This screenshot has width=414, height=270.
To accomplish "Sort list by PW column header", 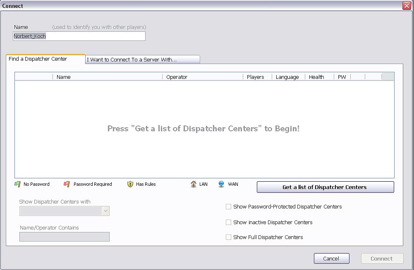I will click(342, 77).
